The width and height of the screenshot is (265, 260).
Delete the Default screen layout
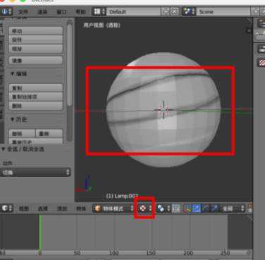click(x=175, y=11)
